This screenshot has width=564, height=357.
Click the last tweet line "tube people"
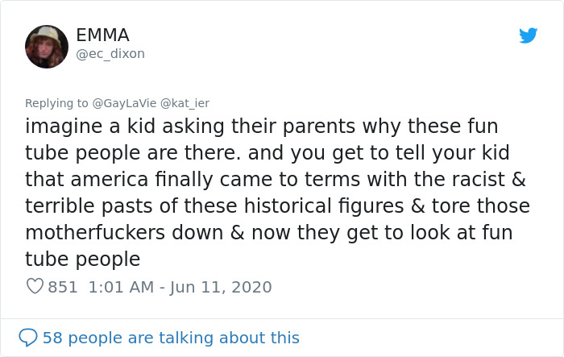[x=83, y=259]
